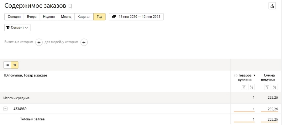This screenshot has width=282, height=125.
Task: Select the Квартал period tab
Action: coord(84,17)
